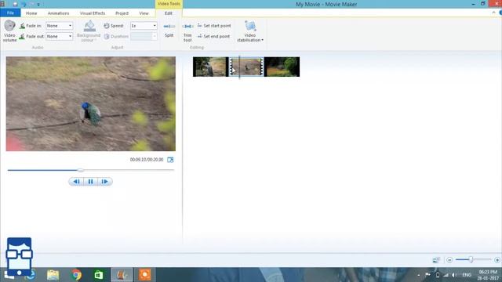This screenshot has width=502, height=282.
Task: Click the ENG language indicator
Action: point(467,275)
